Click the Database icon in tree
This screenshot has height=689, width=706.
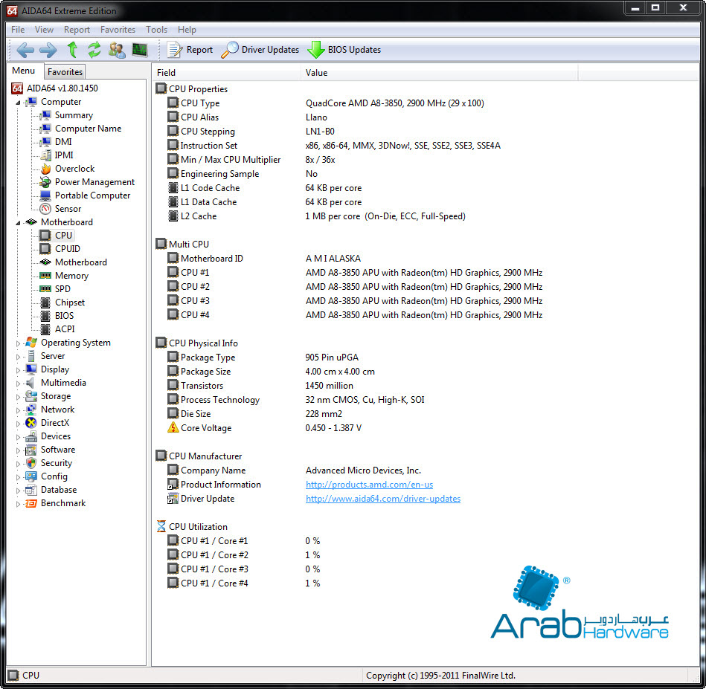click(x=31, y=490)
